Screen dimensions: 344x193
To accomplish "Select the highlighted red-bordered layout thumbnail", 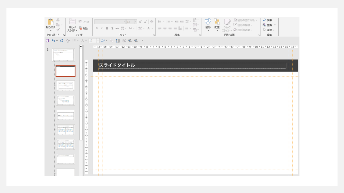I will [66, 71].
